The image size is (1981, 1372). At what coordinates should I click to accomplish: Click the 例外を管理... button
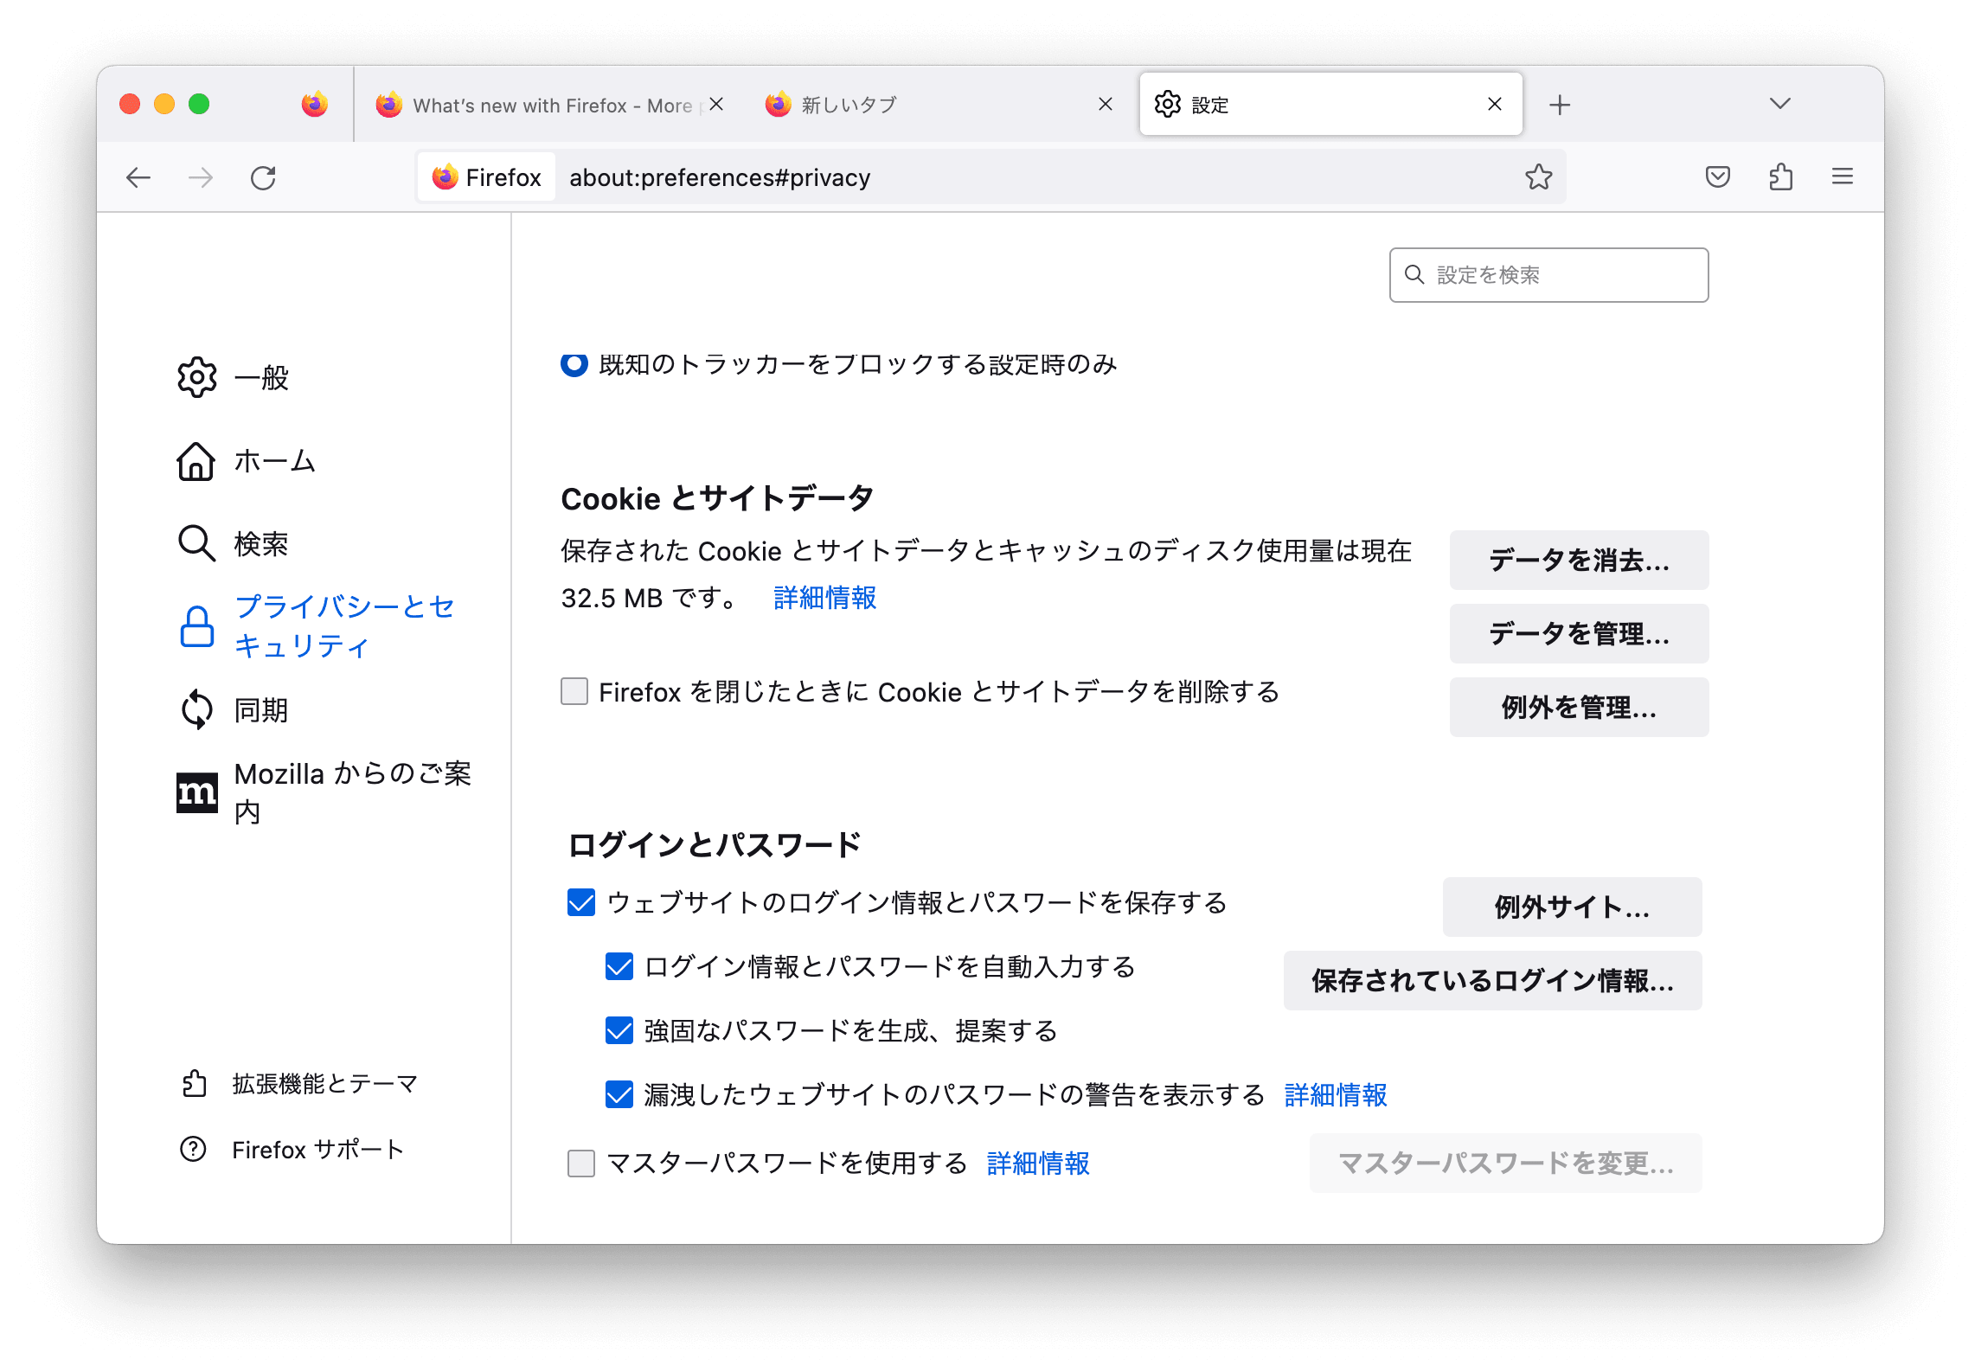pyautogui.click(x=1579, y=708)
